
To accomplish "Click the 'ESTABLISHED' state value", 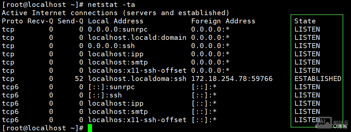I will click(318, 79).
